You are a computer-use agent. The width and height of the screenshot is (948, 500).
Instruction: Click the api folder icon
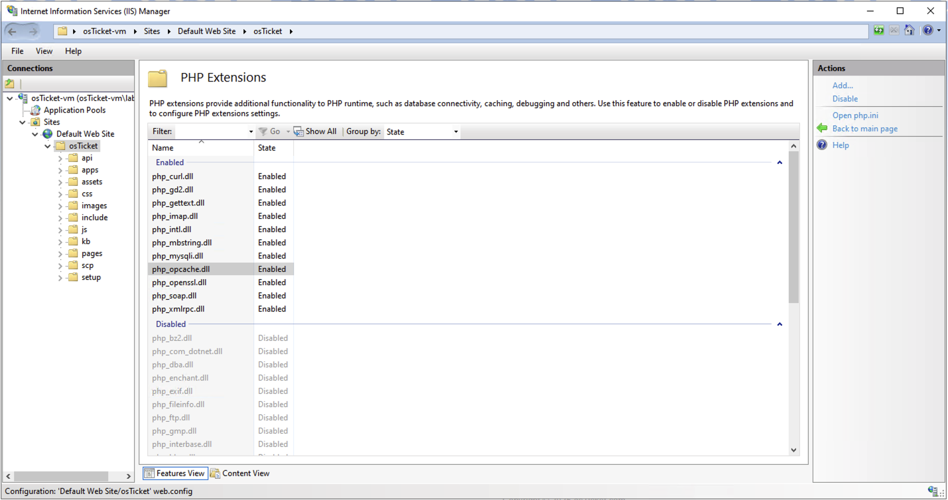click(x=73, y=158)
